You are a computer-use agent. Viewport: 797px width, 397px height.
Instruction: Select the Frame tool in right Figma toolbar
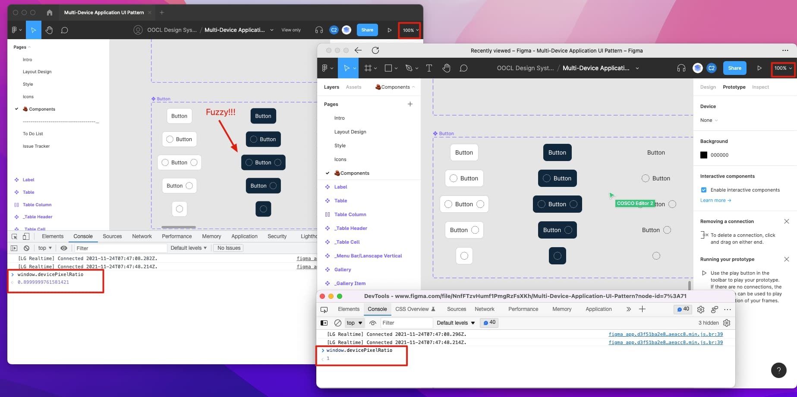coord(368,68)
